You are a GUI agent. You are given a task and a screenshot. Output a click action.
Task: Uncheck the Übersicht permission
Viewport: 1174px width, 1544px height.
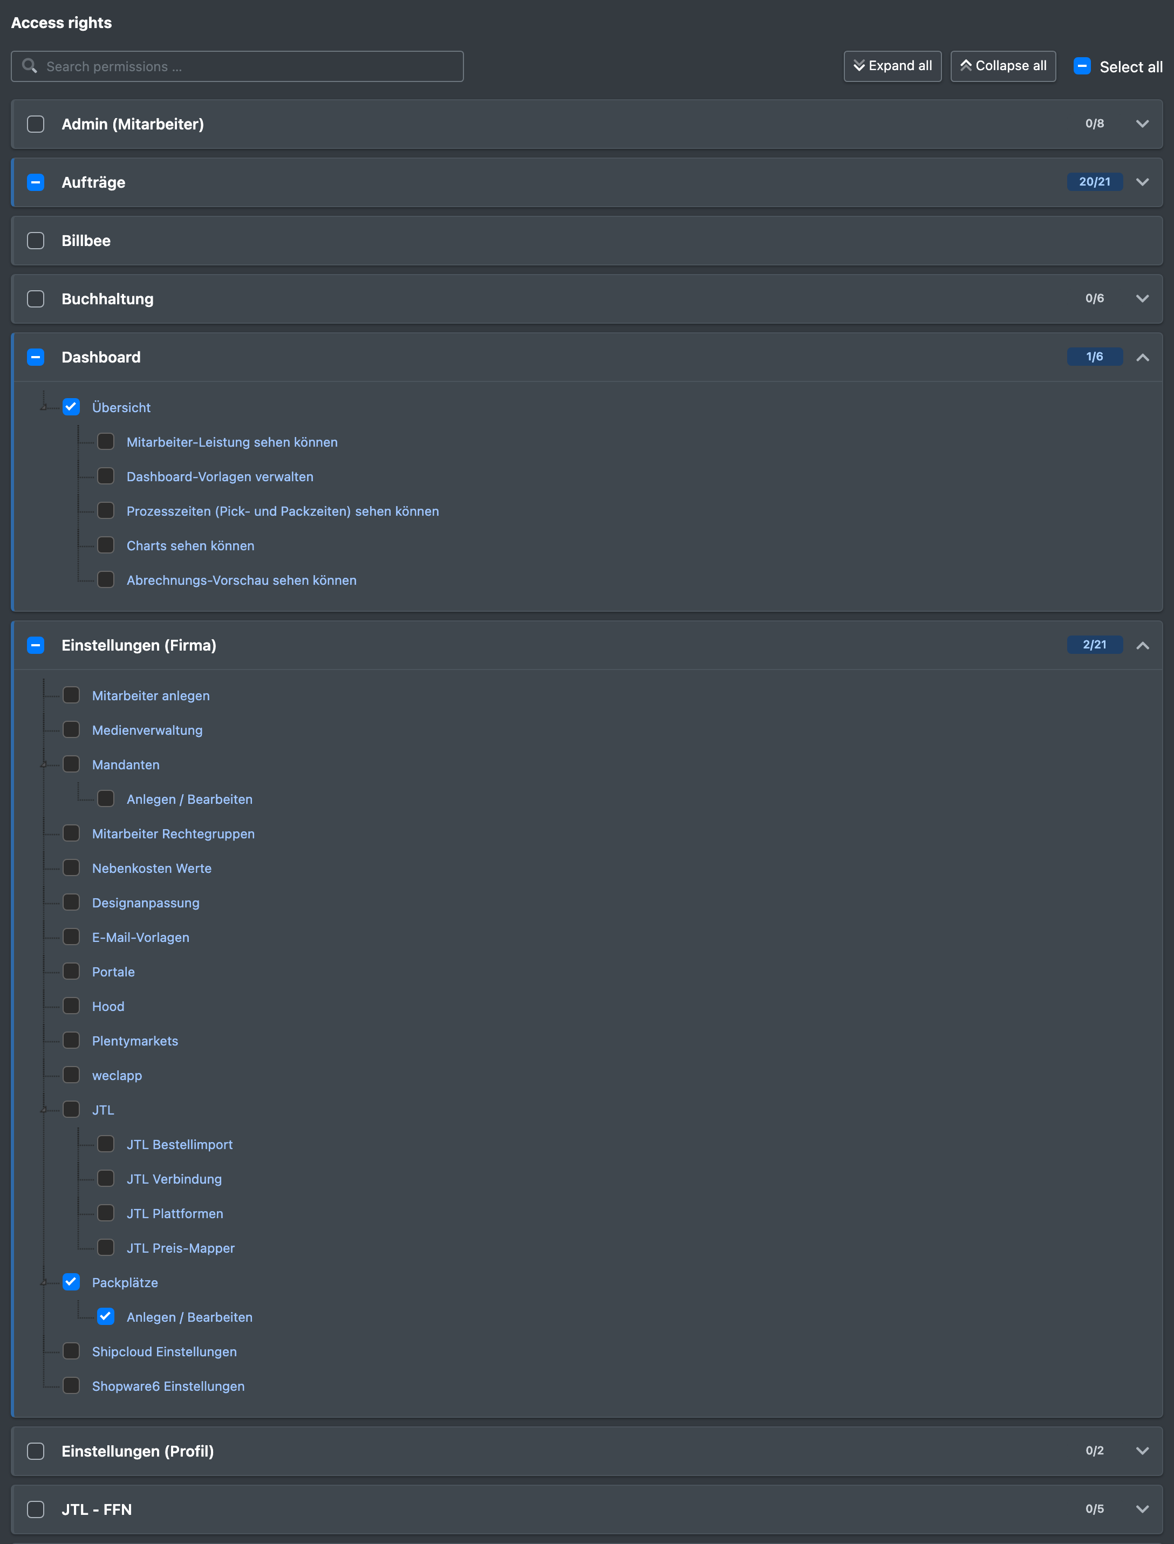(x=71, y=407)
